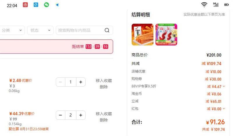Increase quantity of the ¥2.48 item
The width and height of the screenshot is (233, 136).
pyautogui.click(x=81, y=82)
